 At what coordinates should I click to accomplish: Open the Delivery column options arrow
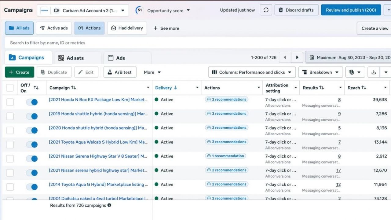197,88
